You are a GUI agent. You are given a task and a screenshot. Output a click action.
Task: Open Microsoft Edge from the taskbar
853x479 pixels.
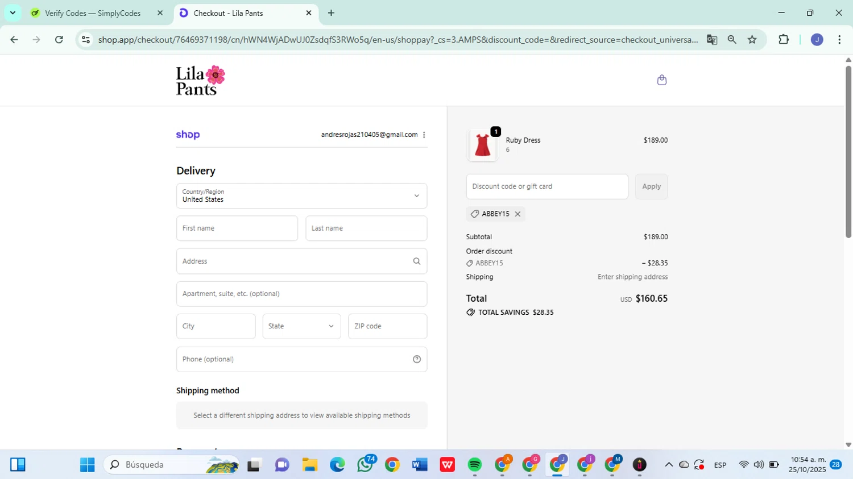(x=337, y=465)
